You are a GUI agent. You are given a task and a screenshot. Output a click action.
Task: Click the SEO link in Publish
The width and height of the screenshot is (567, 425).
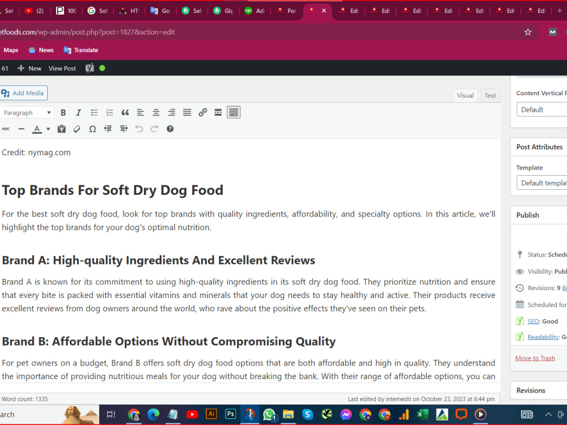tap(533, 321)
